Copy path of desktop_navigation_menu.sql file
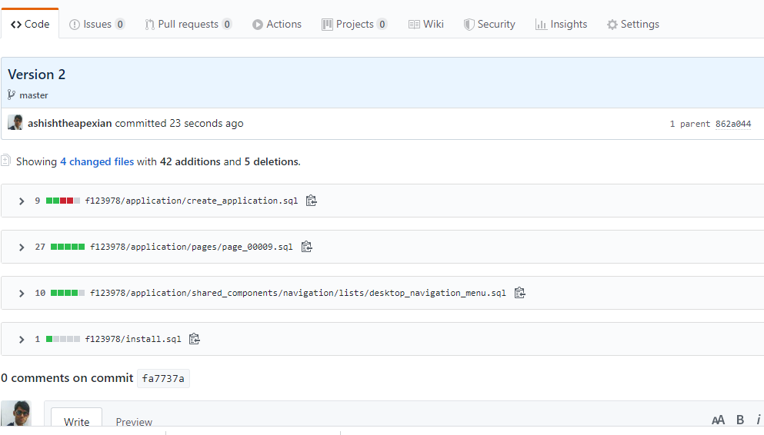Image resolution: width=764 pixels, height=435 pixels. click(x=520, y=292)
